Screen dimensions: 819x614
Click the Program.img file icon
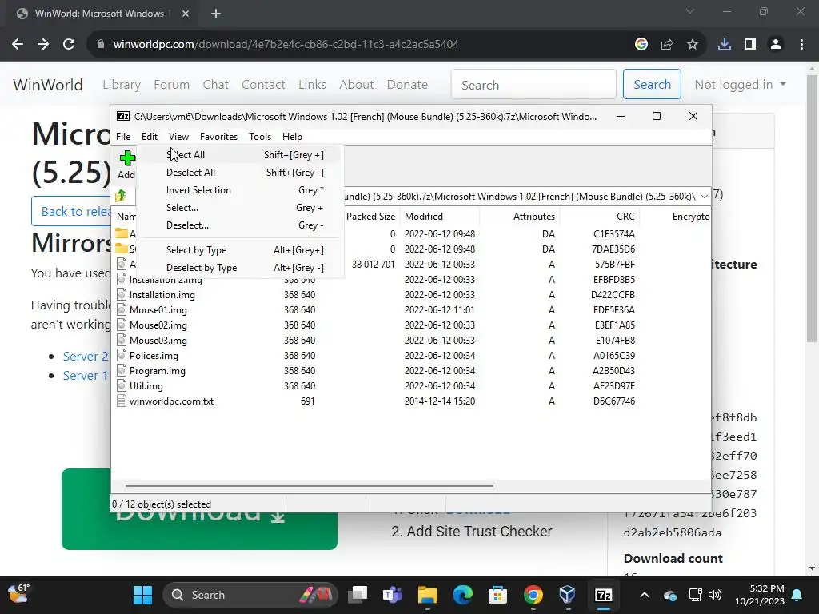point(122,371)
